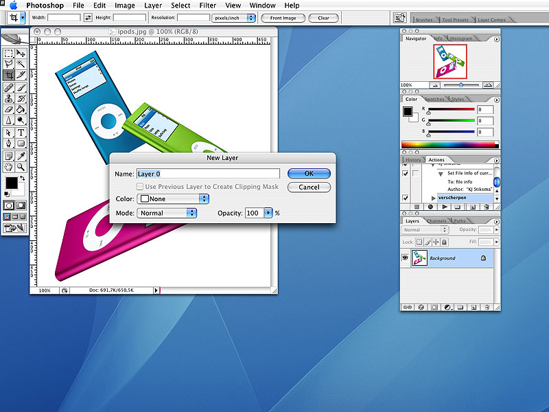Select the Crop tool in the toolbox
The image size is (549, 412).
9,75
